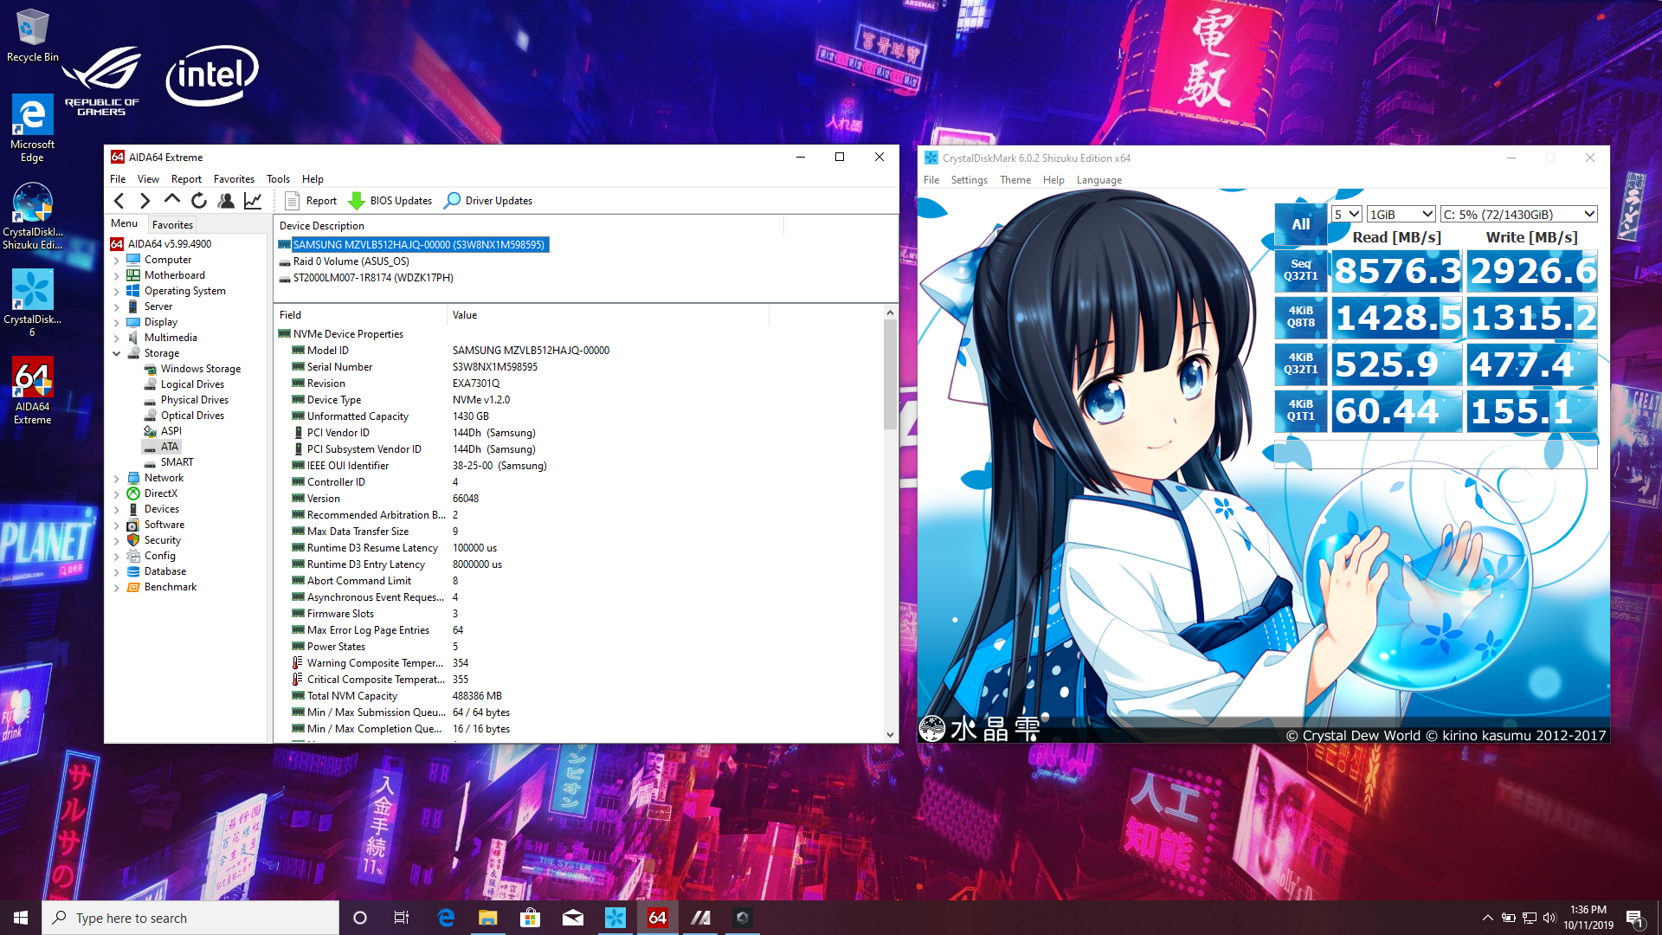
Task: Open the action center notification icon
Action: click(1635, 918)
